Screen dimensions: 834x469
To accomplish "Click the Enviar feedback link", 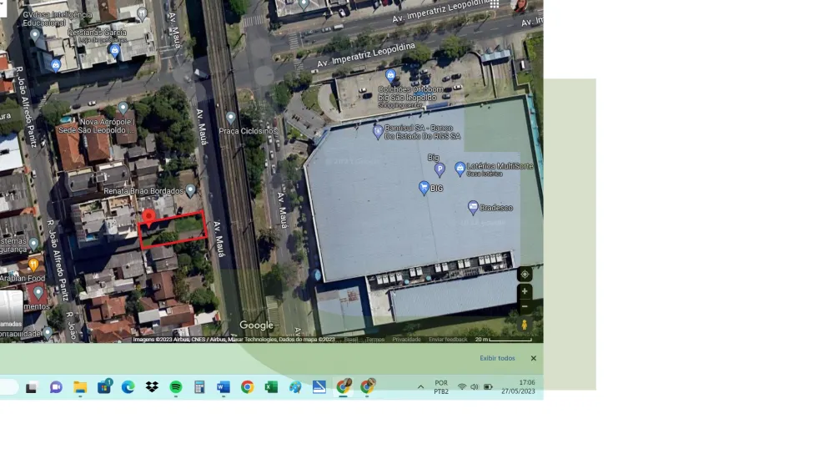I will (x=448, y=340).
